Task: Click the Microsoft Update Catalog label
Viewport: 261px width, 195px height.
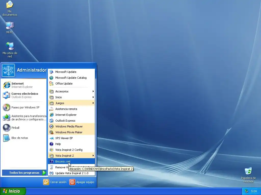Action: point(71,78)
